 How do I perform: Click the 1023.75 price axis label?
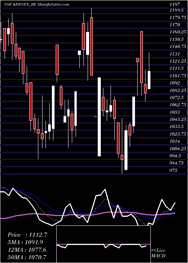coord(178,134)
